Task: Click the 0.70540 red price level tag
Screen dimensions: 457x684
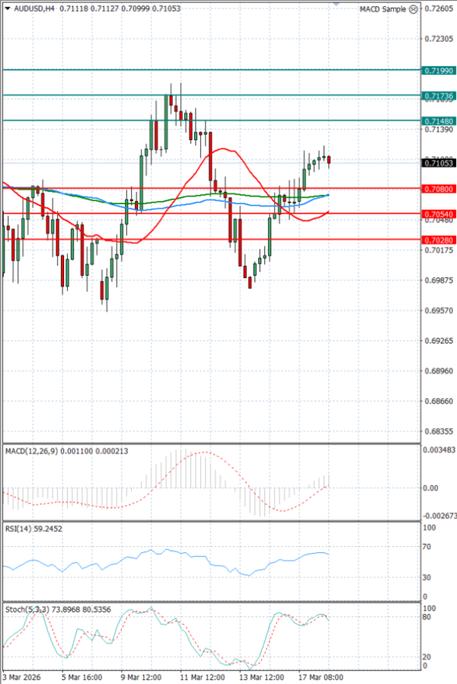Action: click(x=439, y=215)
